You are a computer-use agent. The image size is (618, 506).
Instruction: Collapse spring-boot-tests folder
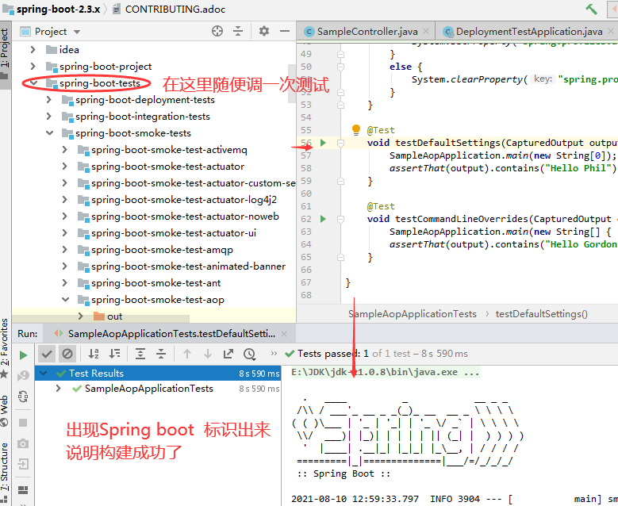pos(33,82)
